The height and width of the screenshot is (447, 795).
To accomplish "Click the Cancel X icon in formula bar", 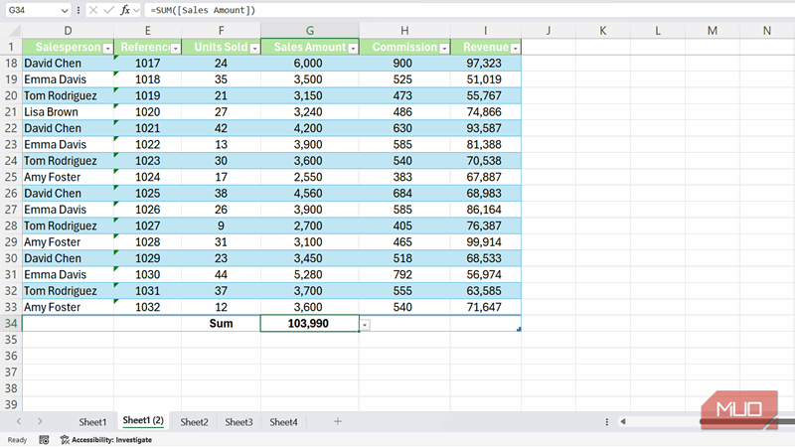I will (92, 10).
